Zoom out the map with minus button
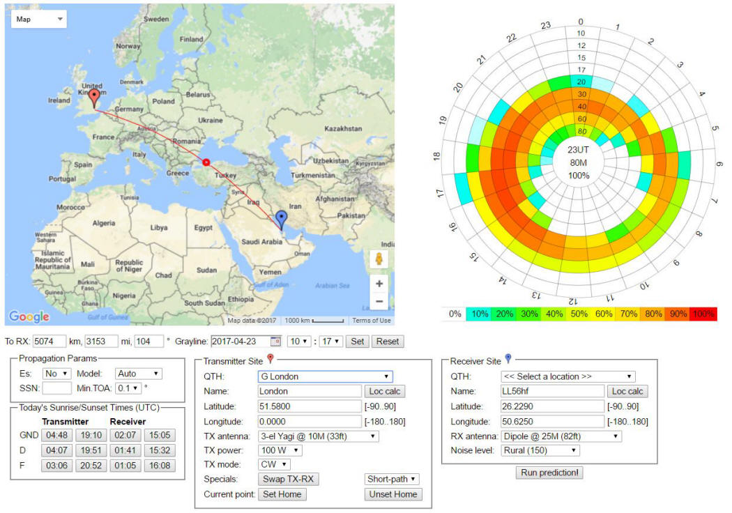This screenshot has width=732, height=513. pos(379,302)
